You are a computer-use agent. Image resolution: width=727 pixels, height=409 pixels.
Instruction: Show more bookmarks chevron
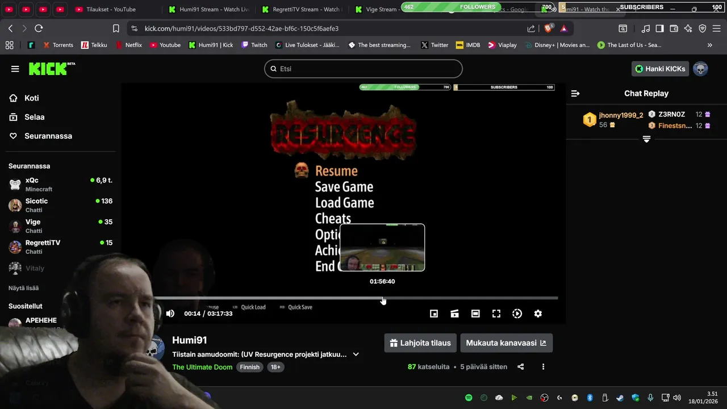point(709,45)
